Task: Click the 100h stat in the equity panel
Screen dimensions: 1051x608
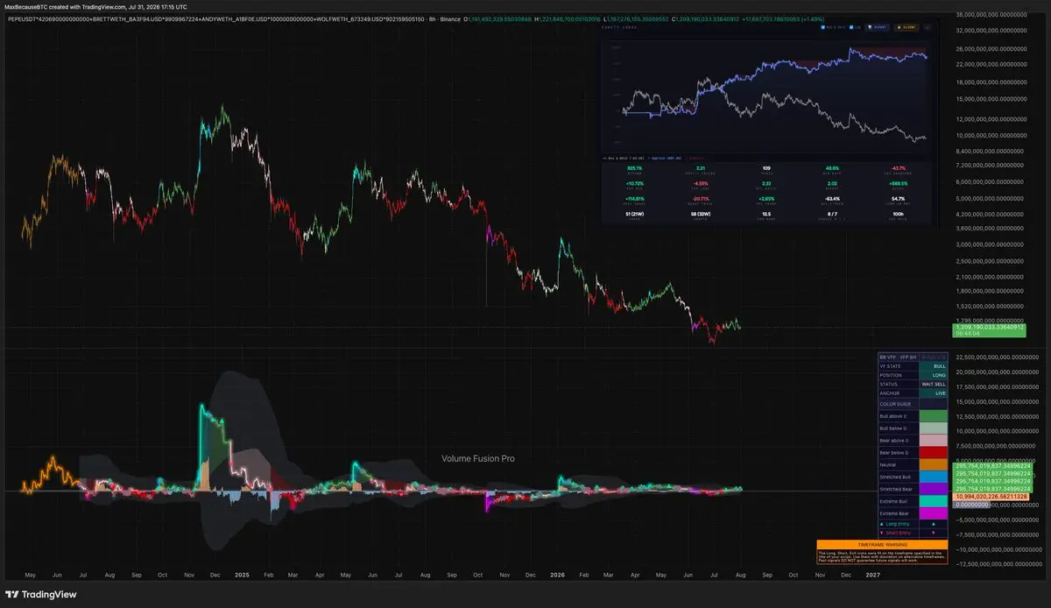Action: [899, 214]
